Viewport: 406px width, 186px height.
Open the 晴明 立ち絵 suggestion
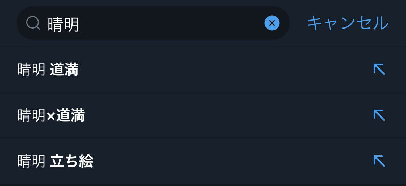tap(55, 161)
